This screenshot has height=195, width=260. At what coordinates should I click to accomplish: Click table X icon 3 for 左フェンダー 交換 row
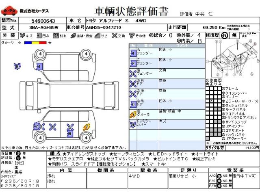click(x=133, y=74)
